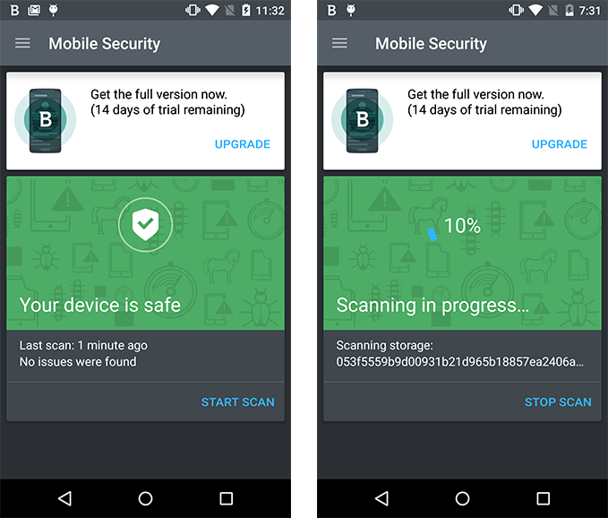Tap Android back button on right phone
Screen dimensions: 608x518
[x=382, y=498]
